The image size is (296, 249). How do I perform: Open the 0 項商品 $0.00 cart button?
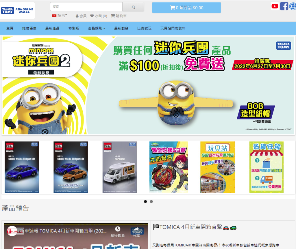click(x=186, y=8)
